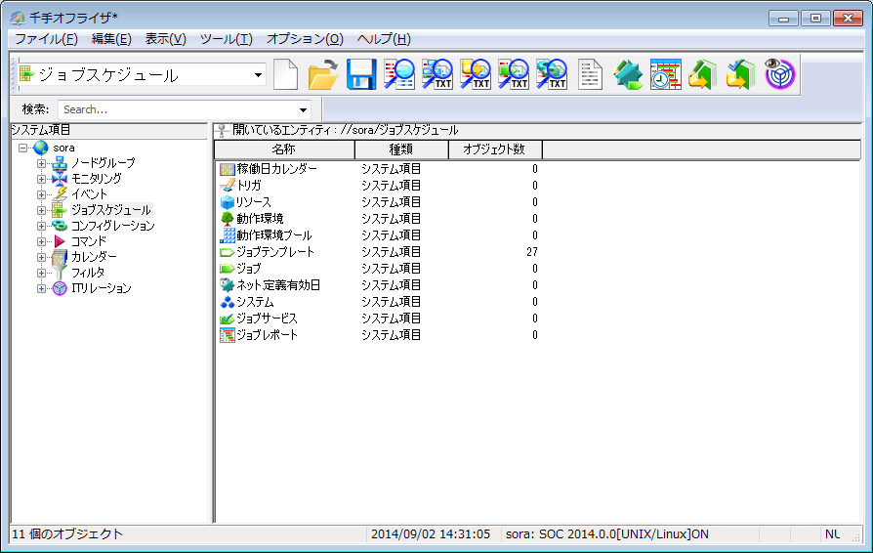Select the システム list row
Screen dimensions: 873x553
click(255, 302)
